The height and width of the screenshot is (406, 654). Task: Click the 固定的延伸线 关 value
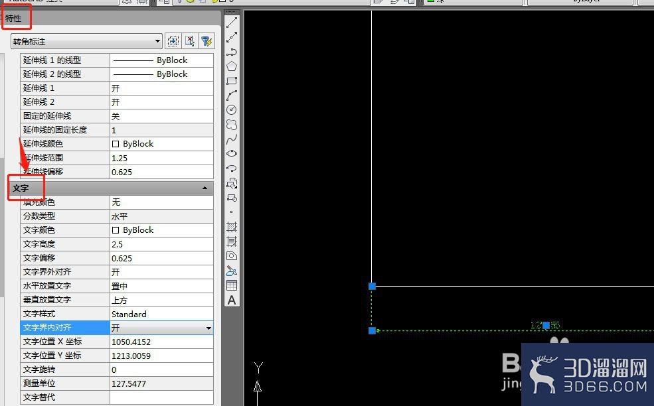pos(161,116)
